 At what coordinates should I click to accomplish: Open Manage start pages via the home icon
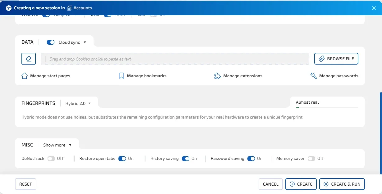(x=25, y=75)
